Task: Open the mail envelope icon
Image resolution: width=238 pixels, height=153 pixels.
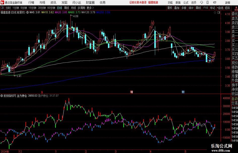Action: coord(215,3)
